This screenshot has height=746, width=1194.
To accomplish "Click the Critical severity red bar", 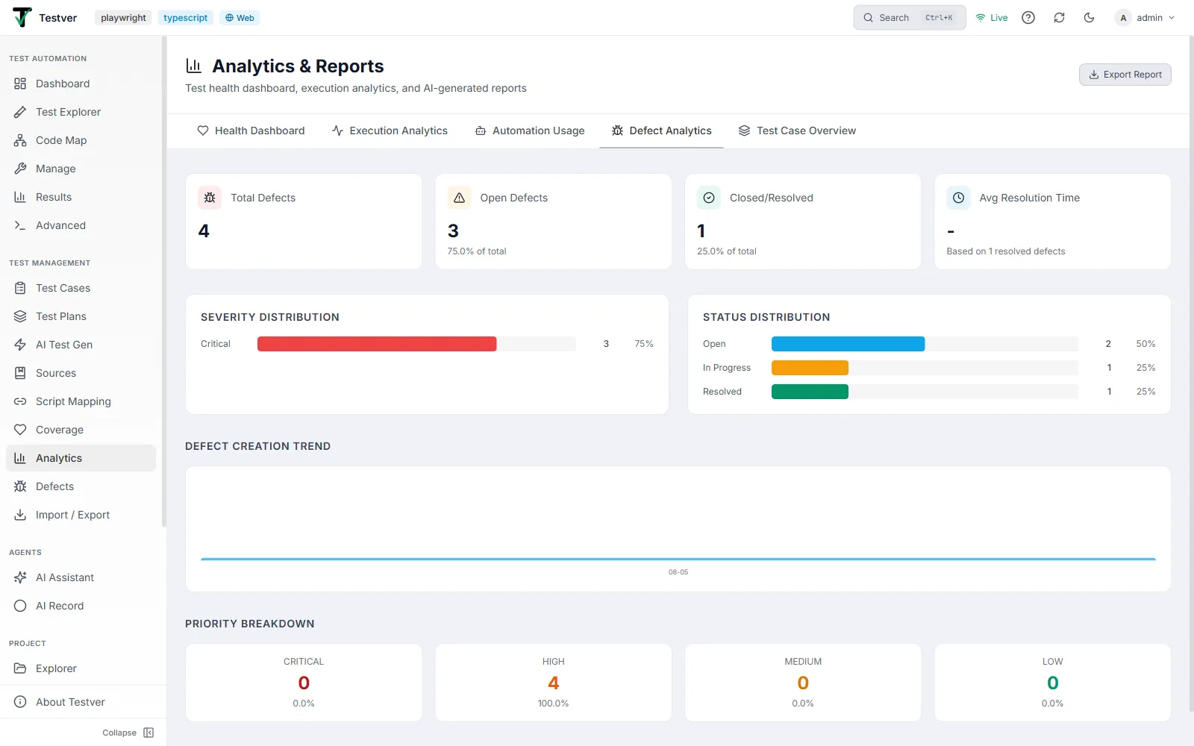I will [x=377, y=344].
